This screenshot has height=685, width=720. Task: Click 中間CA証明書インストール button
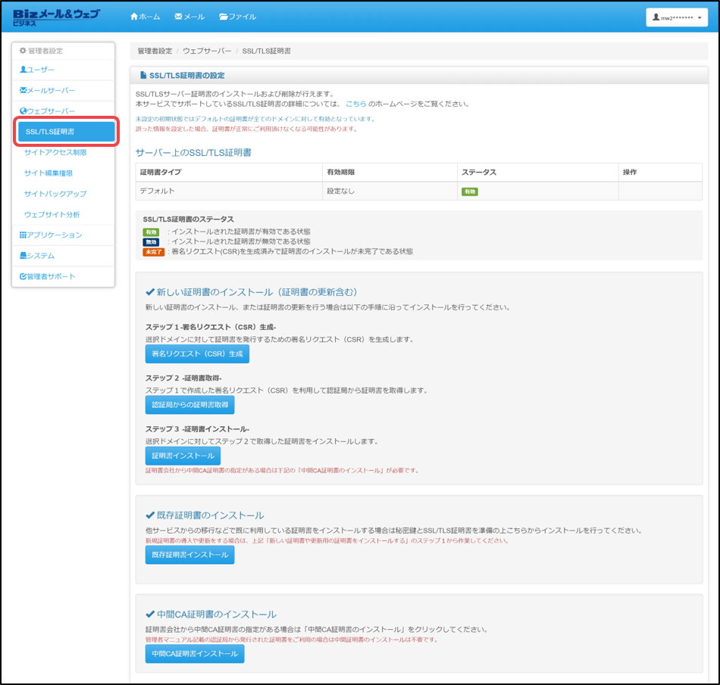195,653
